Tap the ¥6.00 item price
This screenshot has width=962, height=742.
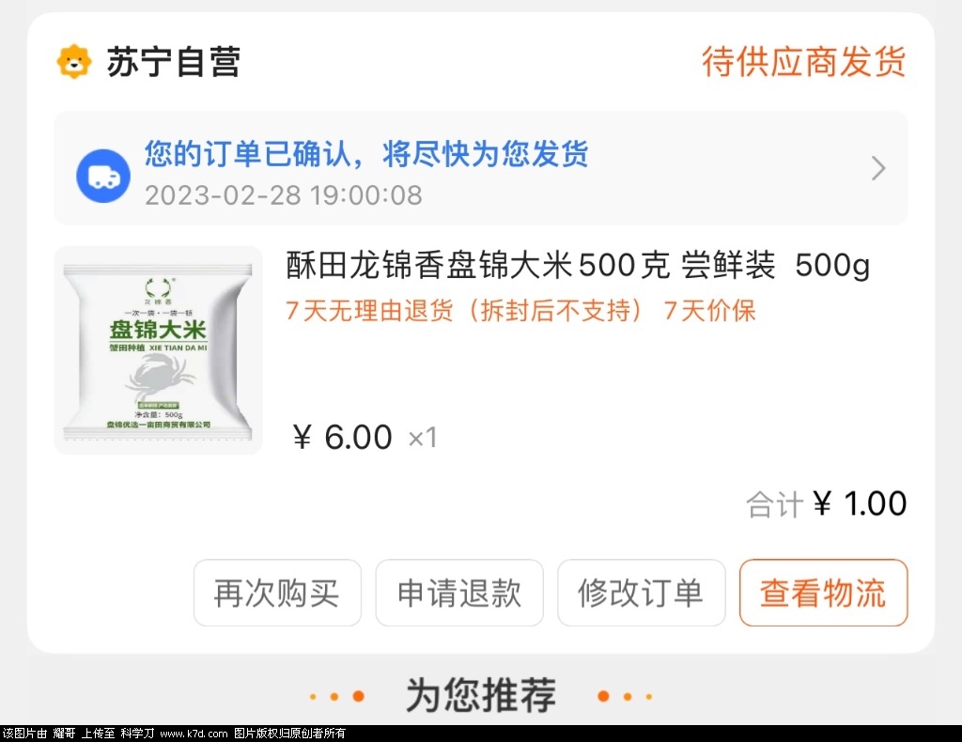tap(342, 438)
